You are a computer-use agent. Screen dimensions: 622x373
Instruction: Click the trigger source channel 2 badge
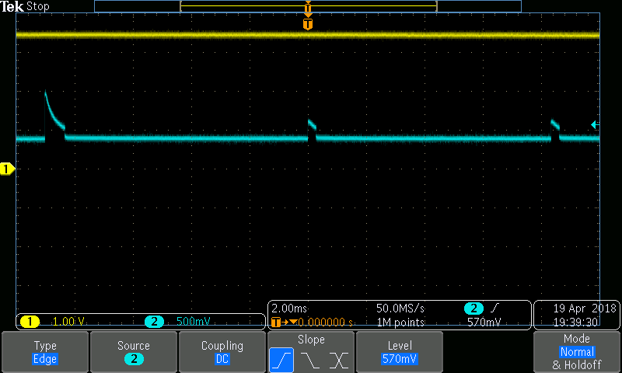tap(473, 309)
